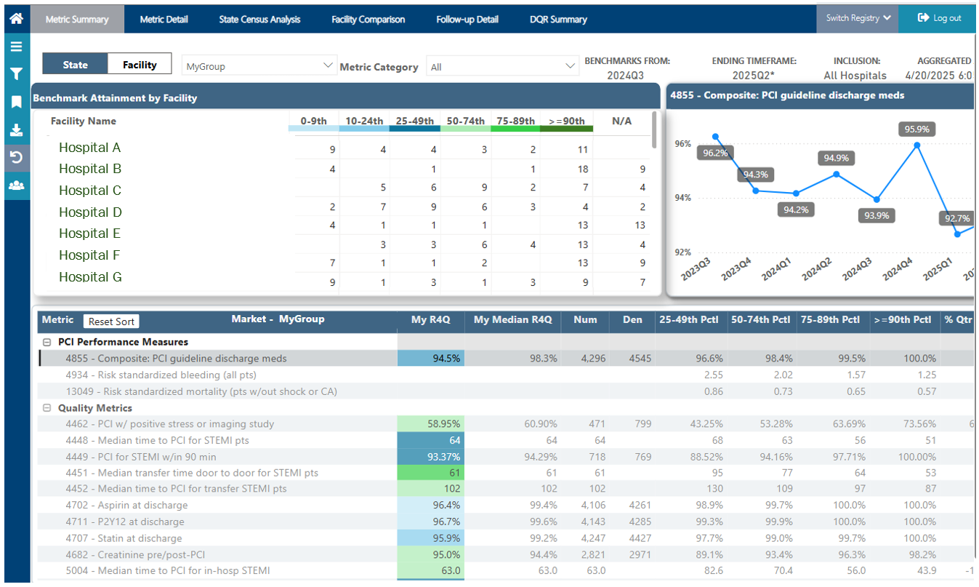The height and width of the screenshot is (587, 979).
Task: Open the MyGroup dropdown
Action: pos(259,65)
